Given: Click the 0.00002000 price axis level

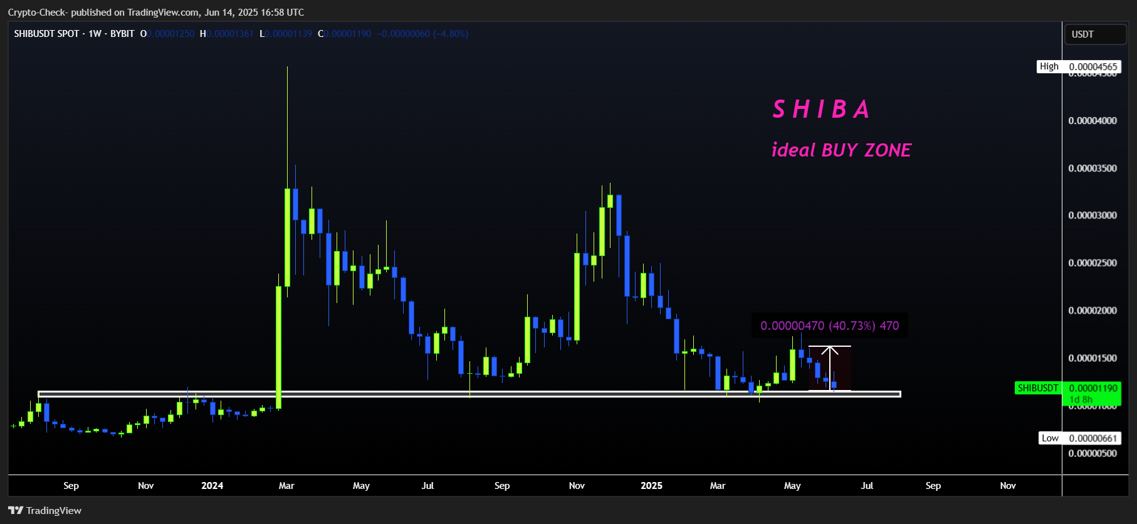Looking at the screenshot, I should [x=1092, y=311].
